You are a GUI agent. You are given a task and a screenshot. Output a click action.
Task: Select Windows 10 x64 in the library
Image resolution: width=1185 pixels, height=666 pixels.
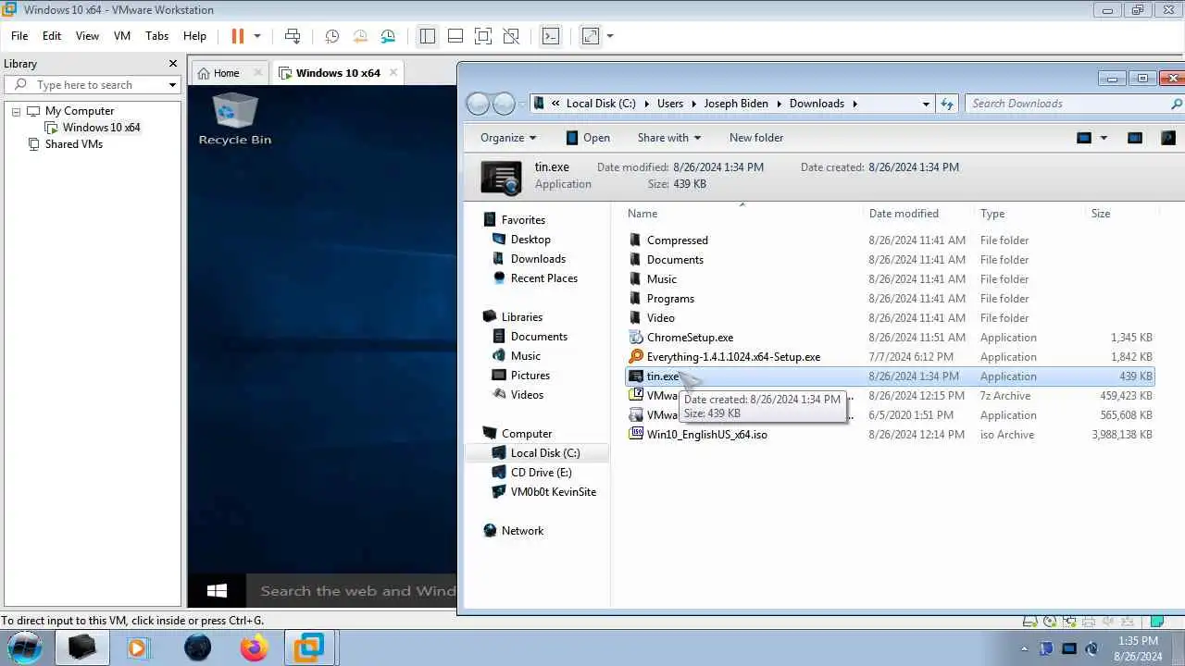(x=101, y=128)
